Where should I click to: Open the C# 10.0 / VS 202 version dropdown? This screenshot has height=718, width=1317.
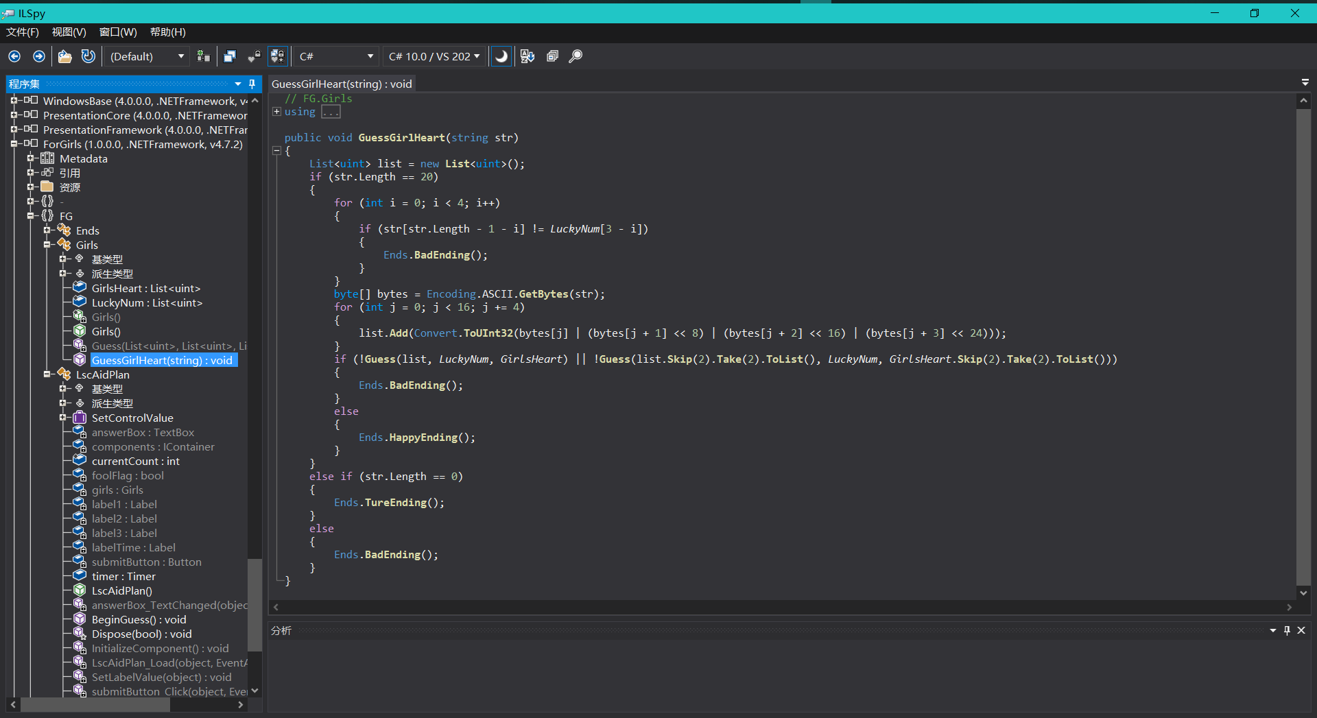click(434, 56)
